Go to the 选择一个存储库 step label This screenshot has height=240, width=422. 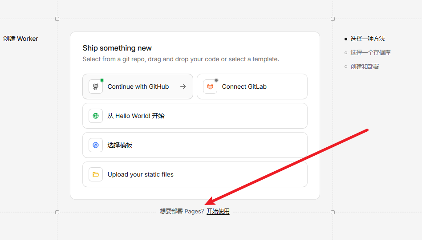(370, 53)
